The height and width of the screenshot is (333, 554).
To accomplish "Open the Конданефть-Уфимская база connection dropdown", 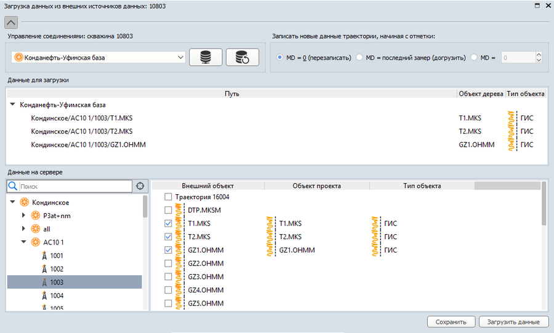I will tap(98, 57).
